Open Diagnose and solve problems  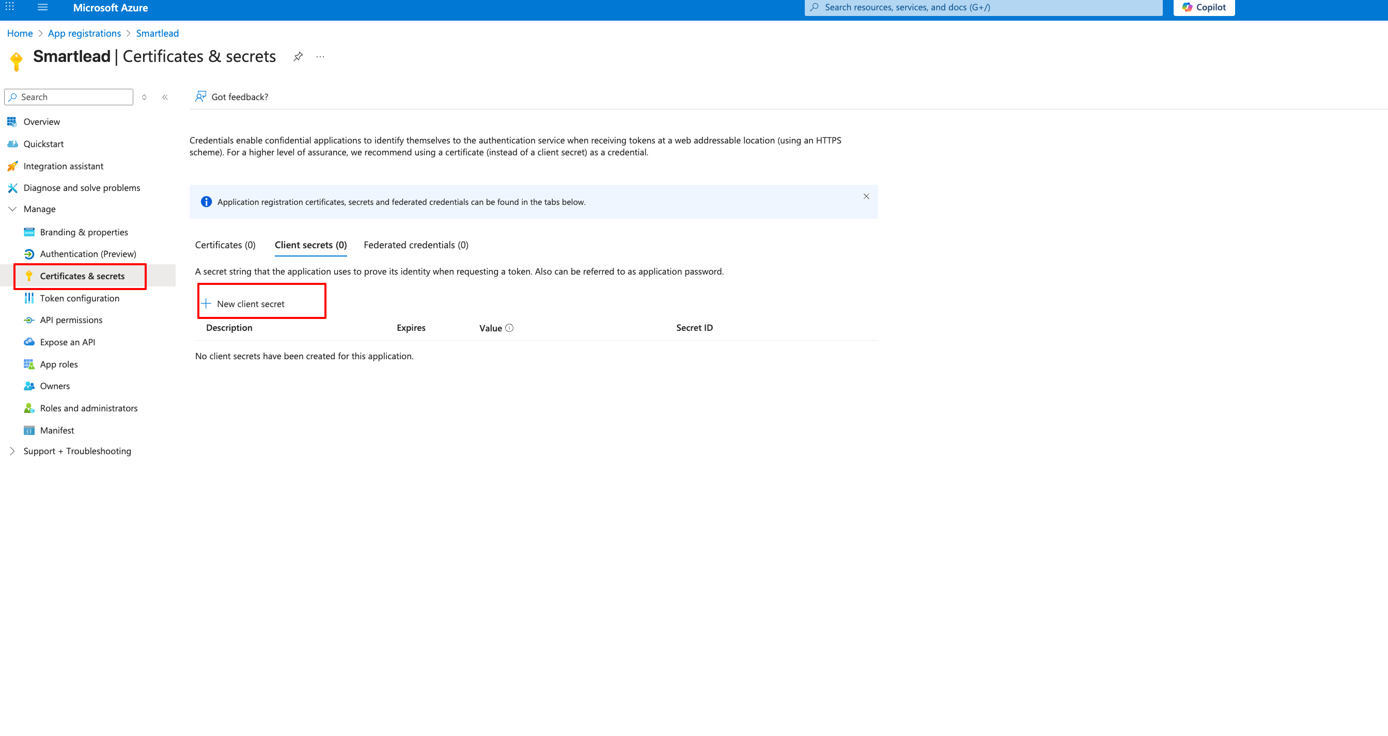click(82, 188)
